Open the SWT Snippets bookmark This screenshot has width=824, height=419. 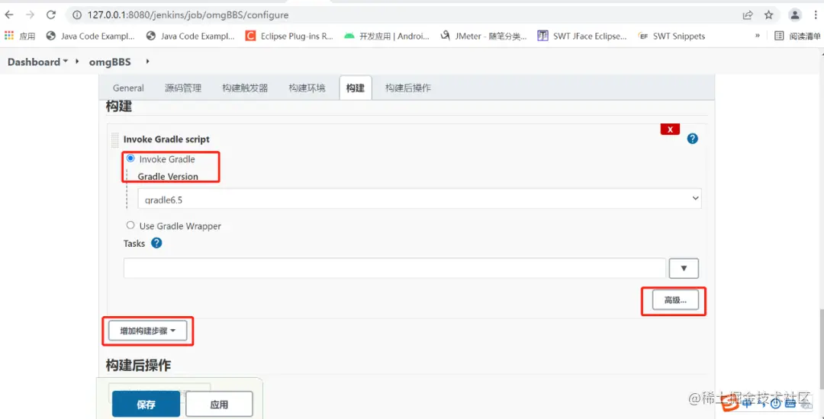coord(671,36)
